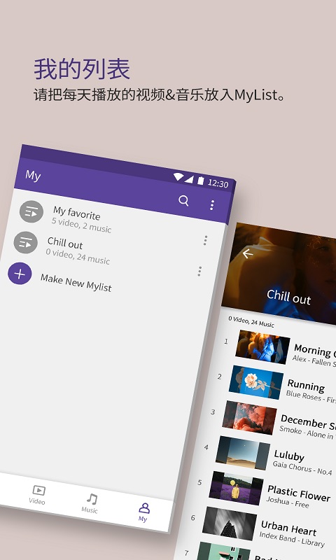The image size is (336, 560).
Task: Open the My favorite list title
Action: (77, 213)
